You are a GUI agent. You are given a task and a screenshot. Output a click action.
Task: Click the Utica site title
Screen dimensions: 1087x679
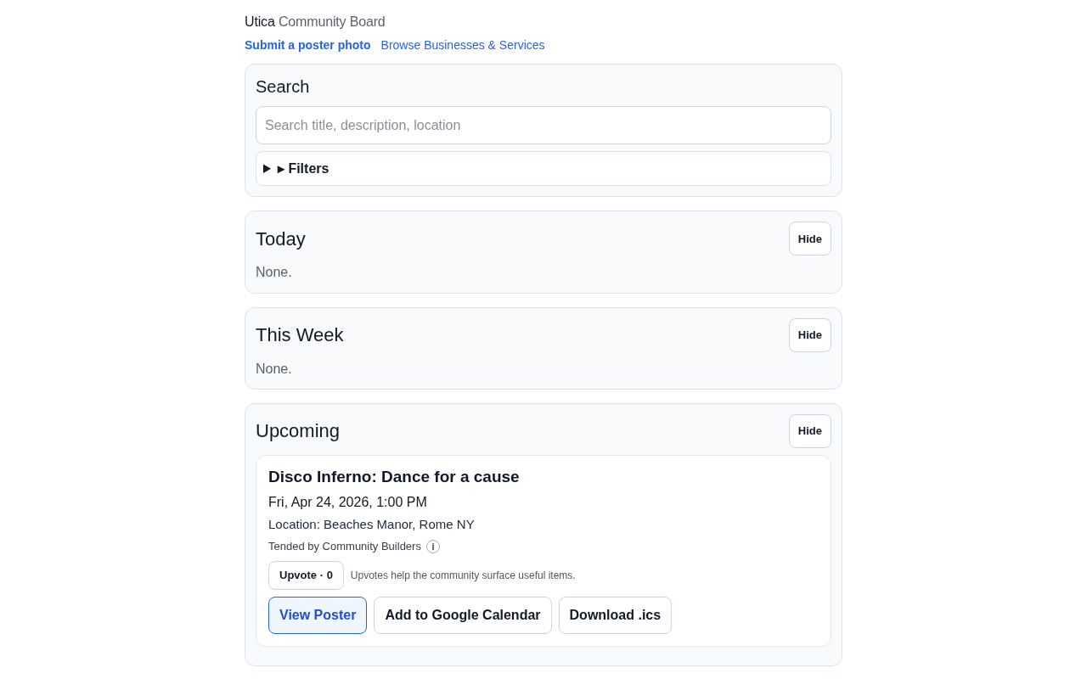(260, 22)
